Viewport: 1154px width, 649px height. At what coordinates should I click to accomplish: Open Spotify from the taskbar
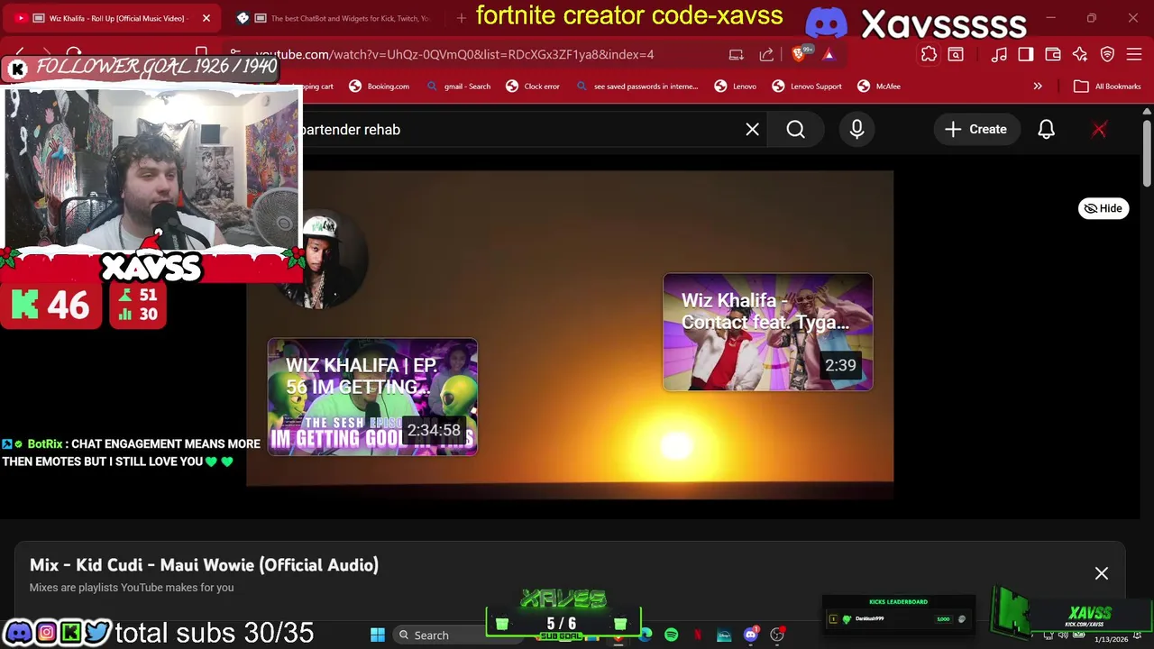[671, 635]
